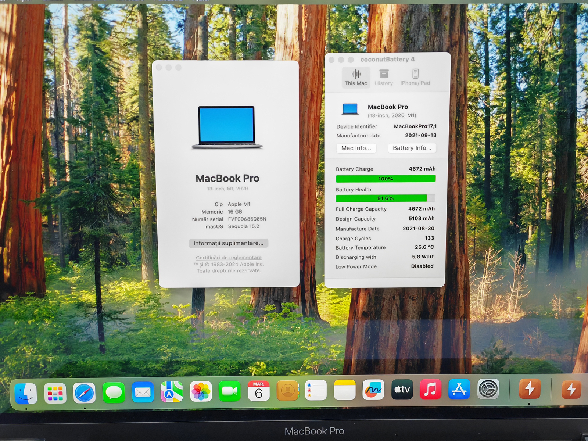The height and width of the screenshot is (441, 588).
Task: Open System Settings from Dock
Action: [x=488, y=389]
